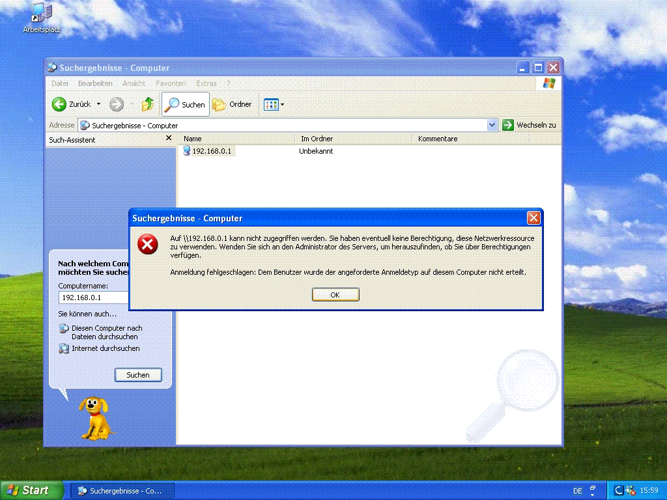
Task: Close the error dialog with red X
Action: coord(533,218)
